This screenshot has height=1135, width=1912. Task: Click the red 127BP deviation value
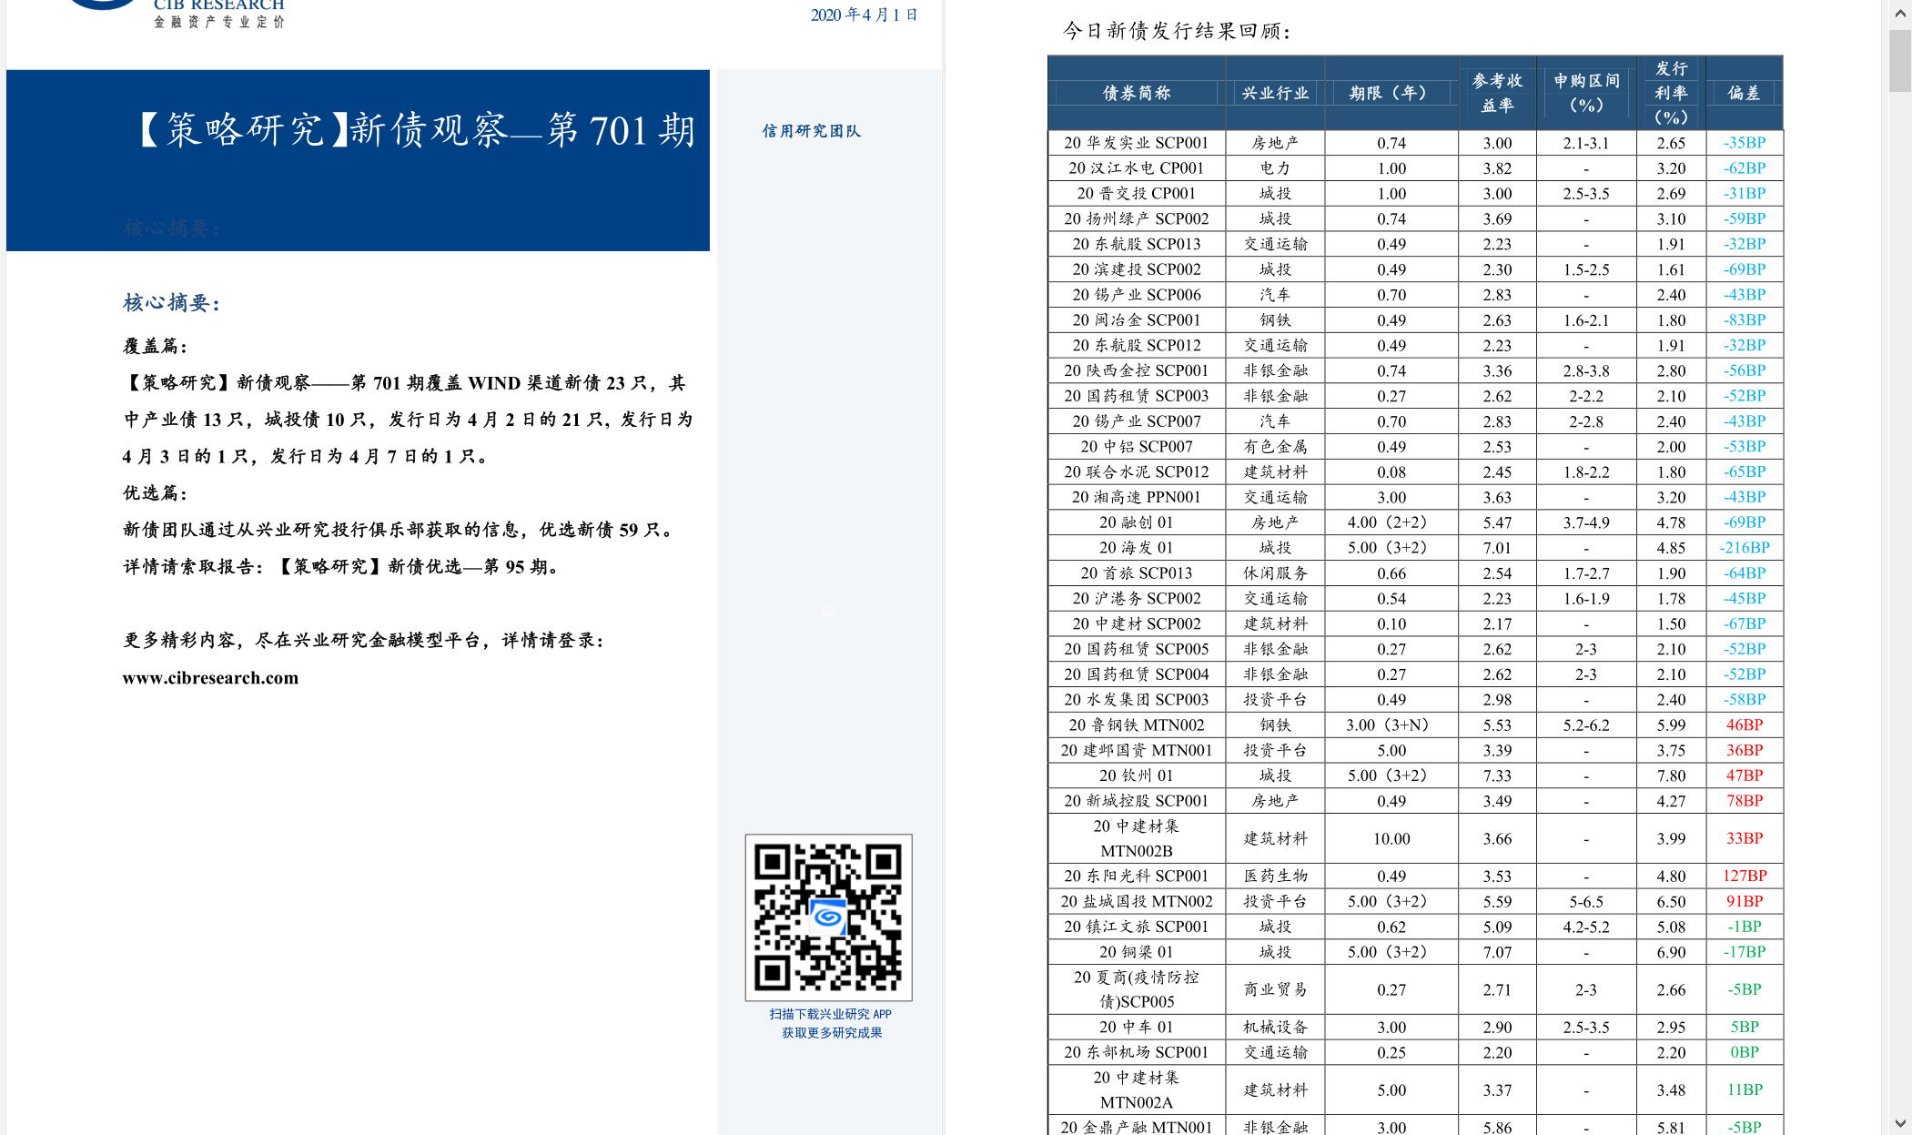coord(1744,876)
